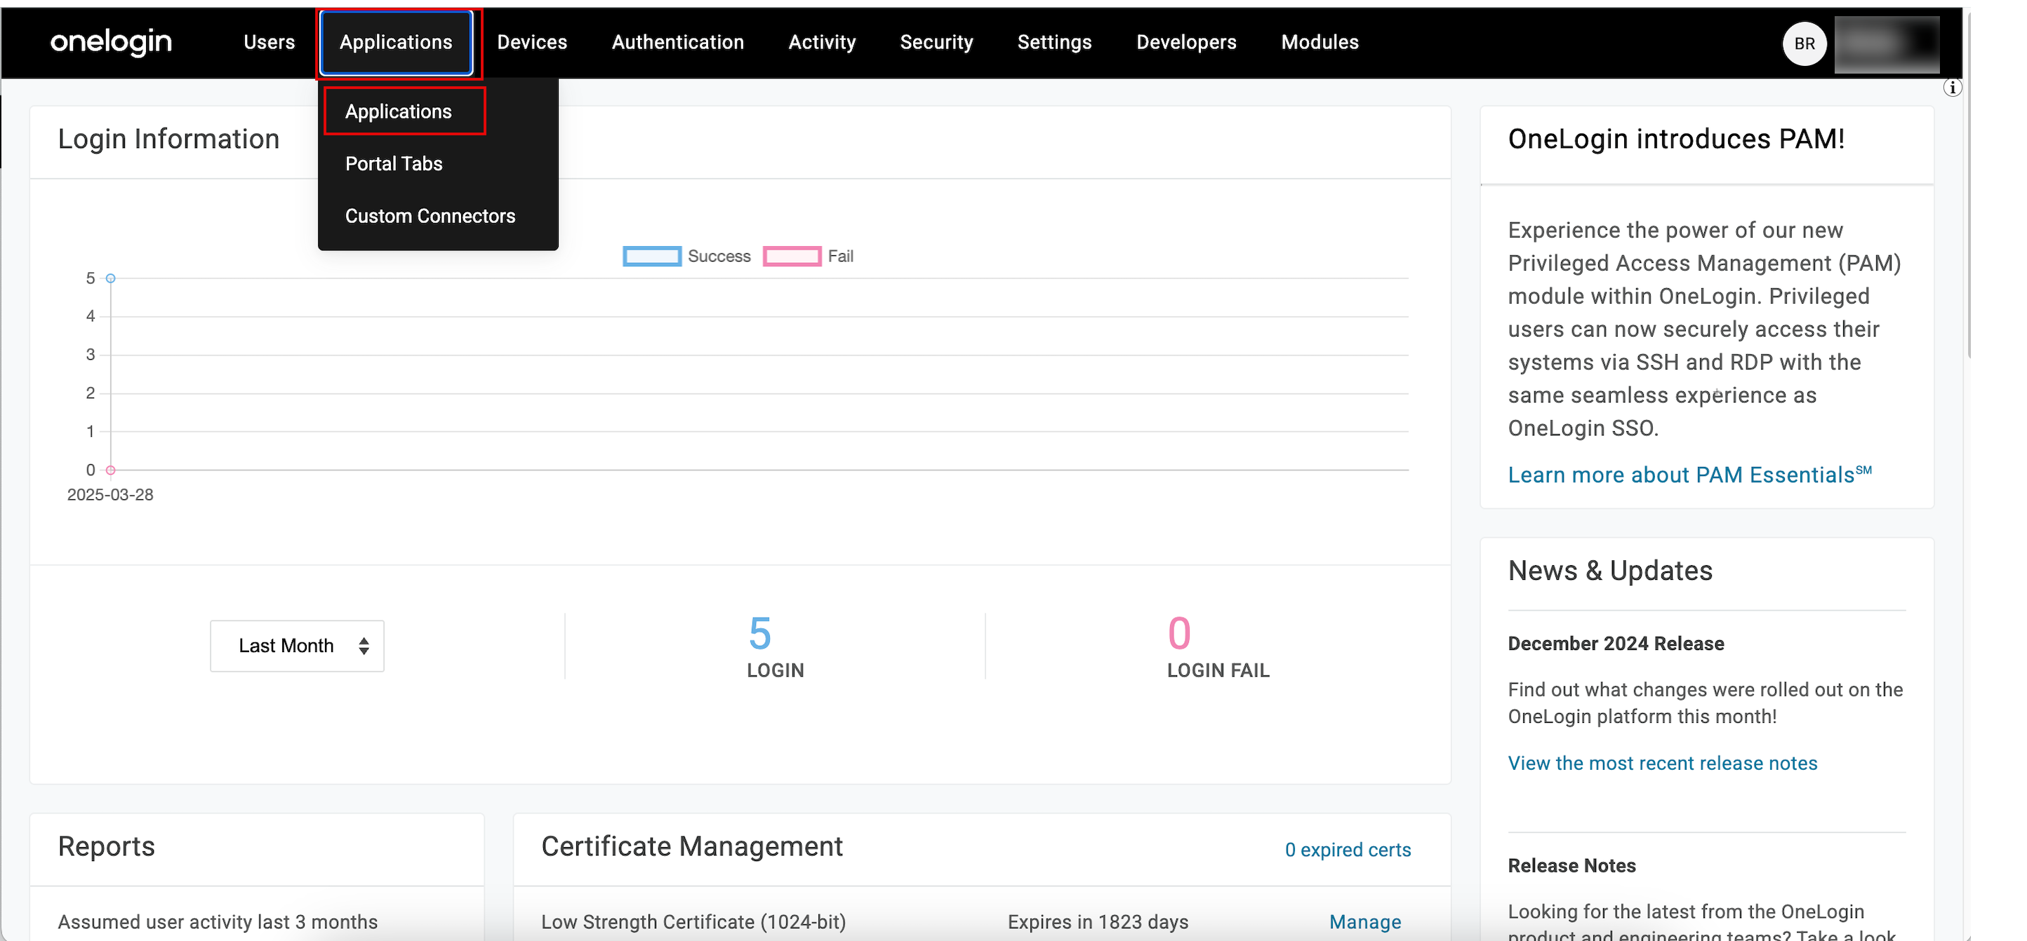Toggle the Fail legend swatch
This screenshot has height=941, width=2027.
click(792, 256)
